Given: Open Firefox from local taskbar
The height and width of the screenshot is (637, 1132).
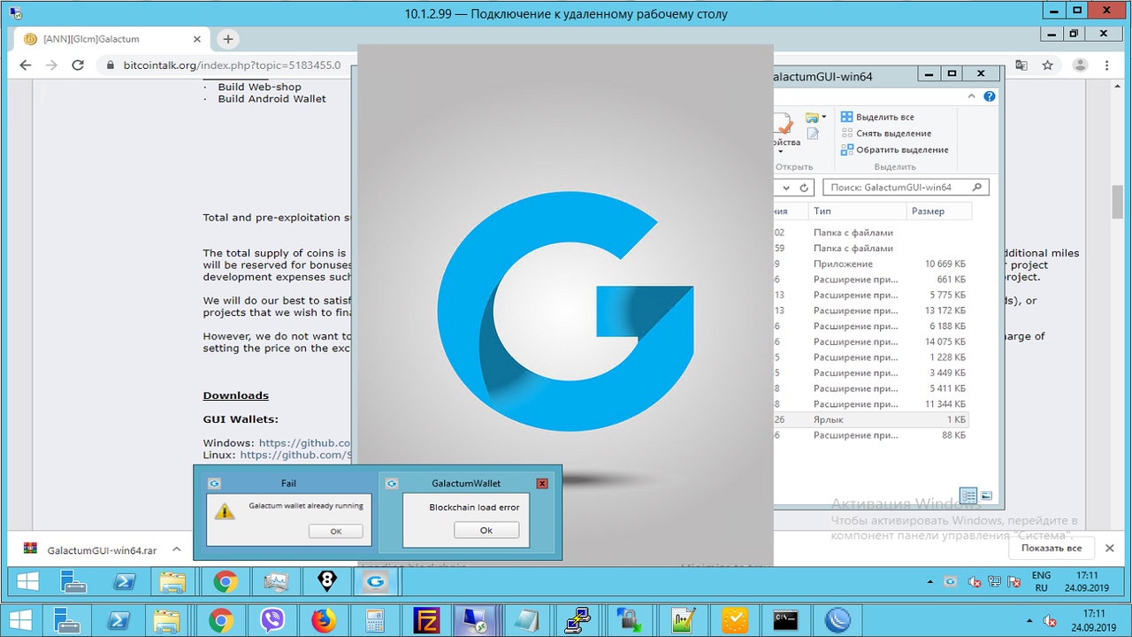Looking at the screenshot, I should click(324, 620).
